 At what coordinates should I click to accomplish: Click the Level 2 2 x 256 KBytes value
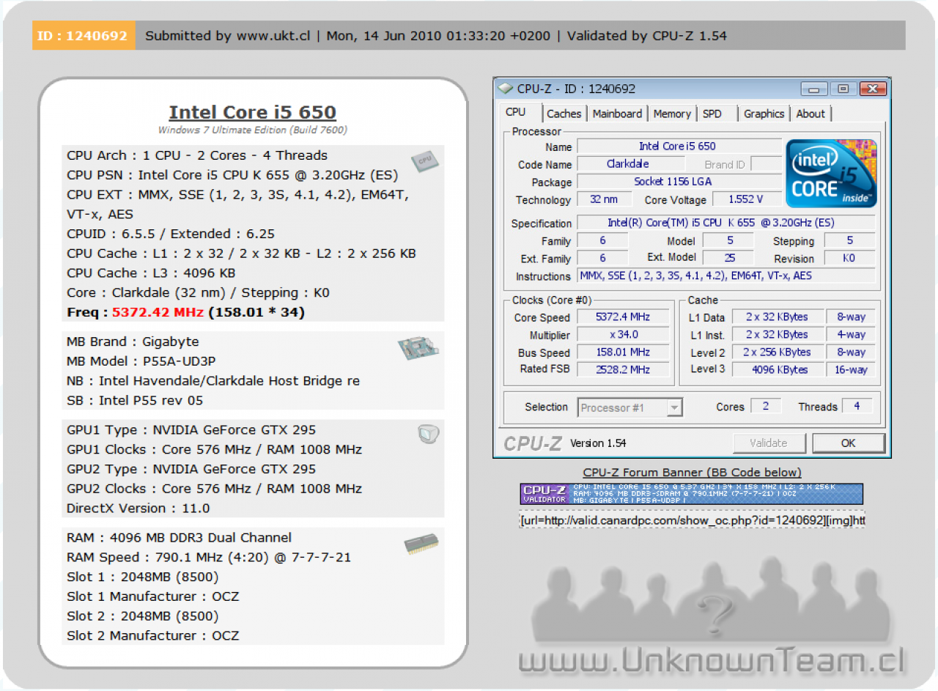click(777, 352)
